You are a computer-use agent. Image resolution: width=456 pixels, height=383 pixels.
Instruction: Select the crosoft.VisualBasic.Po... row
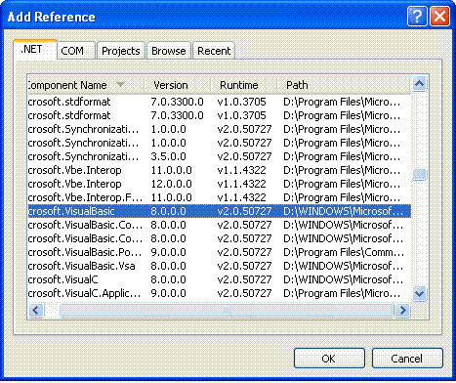click(x=220, y=252)
